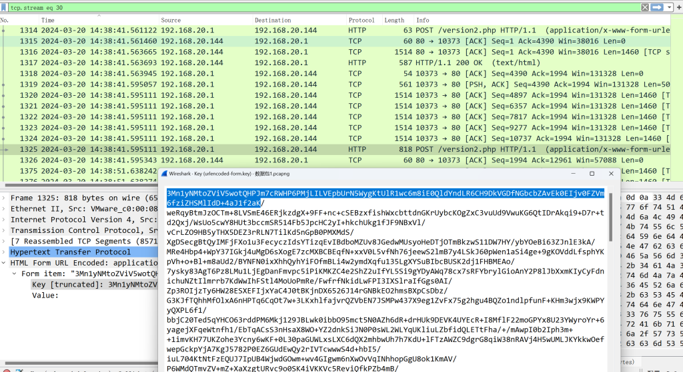Sort packets by the Time column header
Viewport: 683px width, 372px height.
48,21
